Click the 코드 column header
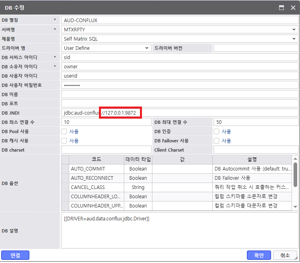 (x=97, y=159)
